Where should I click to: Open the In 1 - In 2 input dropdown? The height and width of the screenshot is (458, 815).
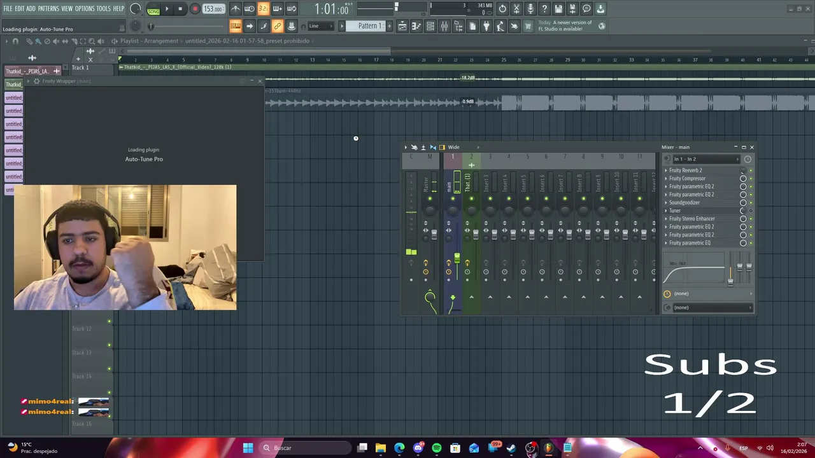706,159
